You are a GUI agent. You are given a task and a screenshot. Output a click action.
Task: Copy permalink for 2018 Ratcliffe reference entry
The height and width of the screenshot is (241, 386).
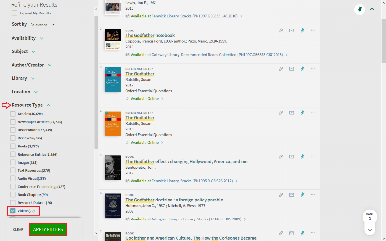click(x=281, y=112)
